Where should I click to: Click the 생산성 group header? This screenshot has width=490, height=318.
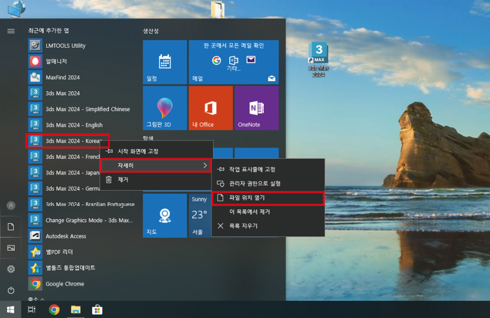[x=151, y=31]
